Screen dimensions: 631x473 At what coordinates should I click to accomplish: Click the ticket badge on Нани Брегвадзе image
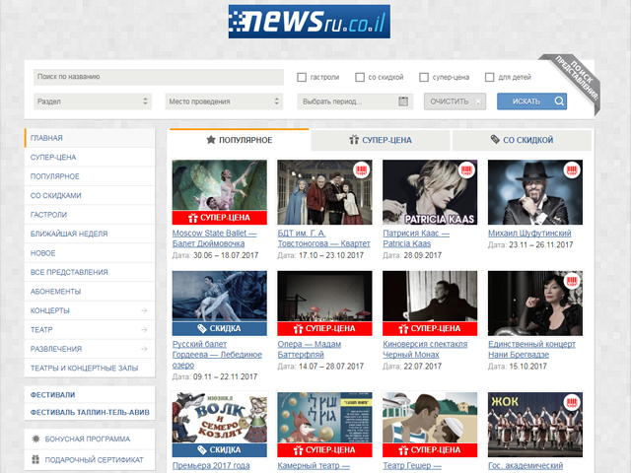[572, 281]
